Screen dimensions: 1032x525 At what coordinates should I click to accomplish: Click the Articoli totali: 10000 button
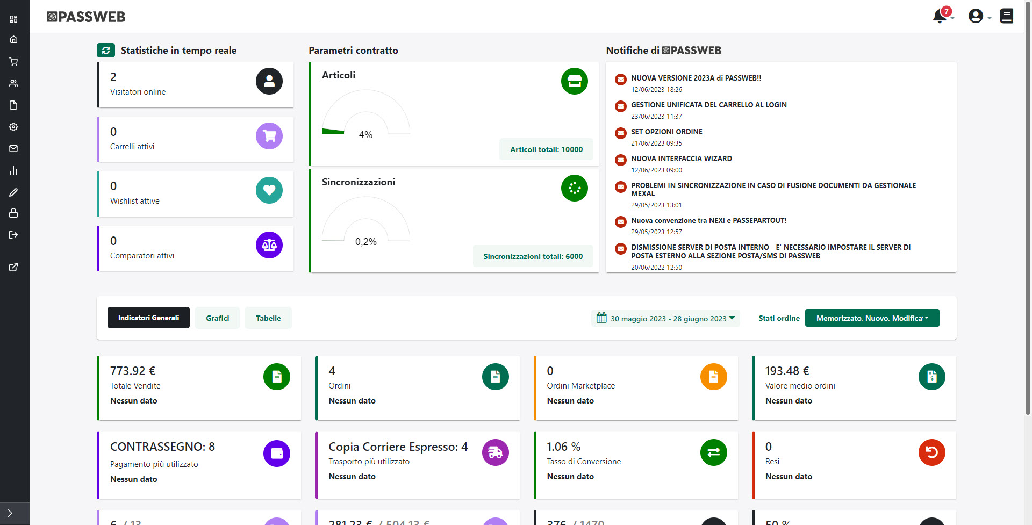point(546,149)
